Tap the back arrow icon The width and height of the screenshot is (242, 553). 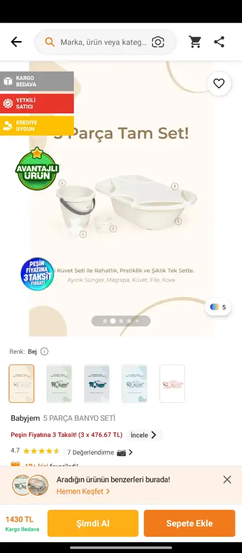point(16,42)
